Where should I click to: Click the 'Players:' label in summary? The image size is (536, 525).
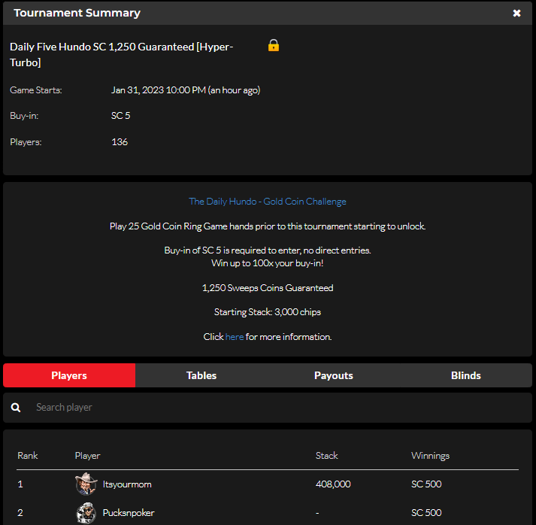click(26, 142)
